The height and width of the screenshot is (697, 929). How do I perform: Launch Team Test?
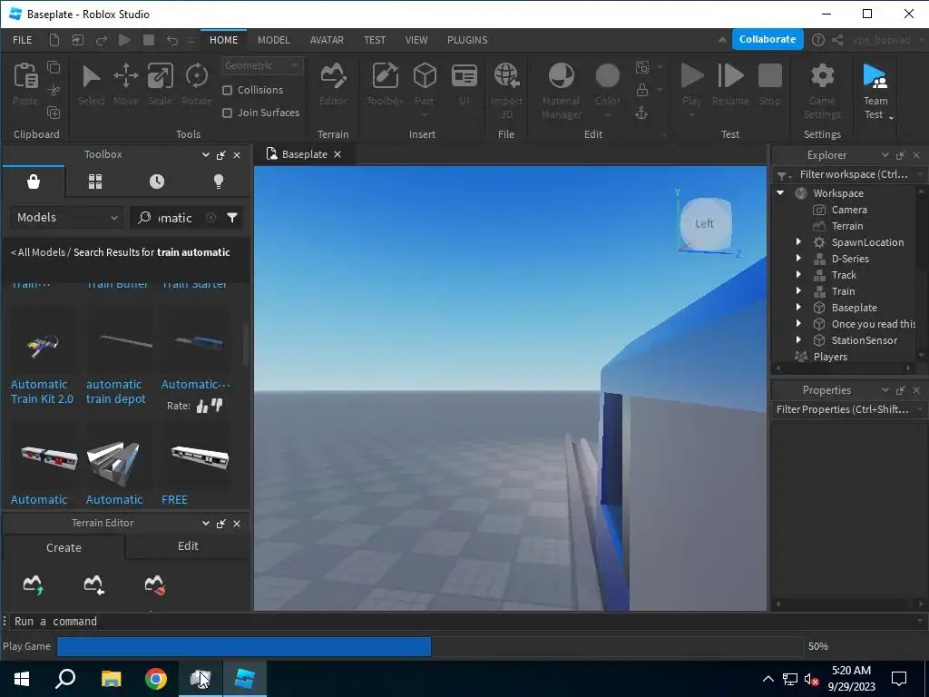pos(875,90)
